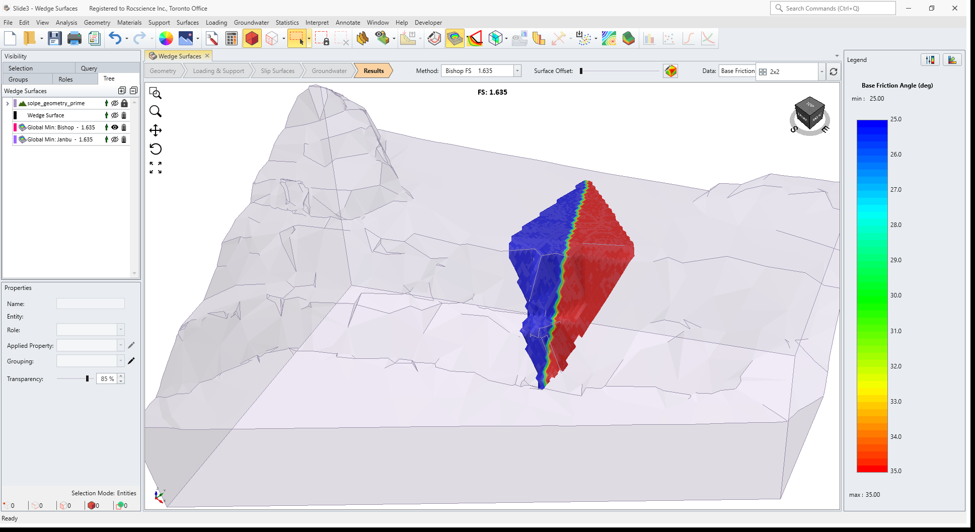The width and height of the screenshot is (975, 532).
Task: Switch to the Groups tab
Action: tap(18, 79)
